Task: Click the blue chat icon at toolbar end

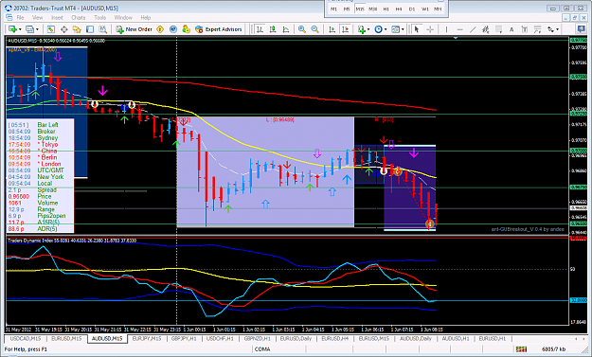Action: [x=582, y=28]
